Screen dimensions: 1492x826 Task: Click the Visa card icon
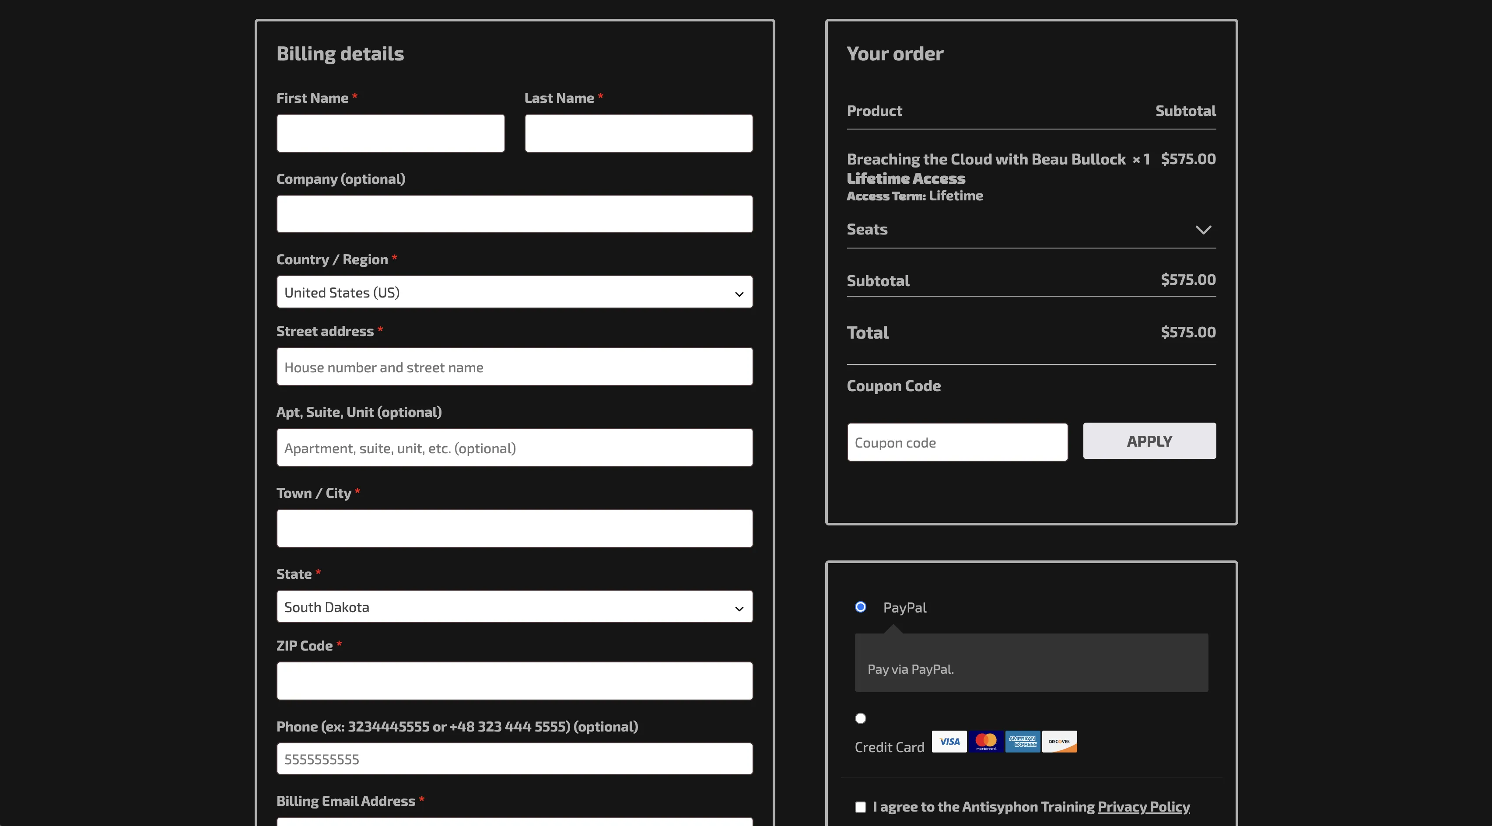[x=949, y=742]
